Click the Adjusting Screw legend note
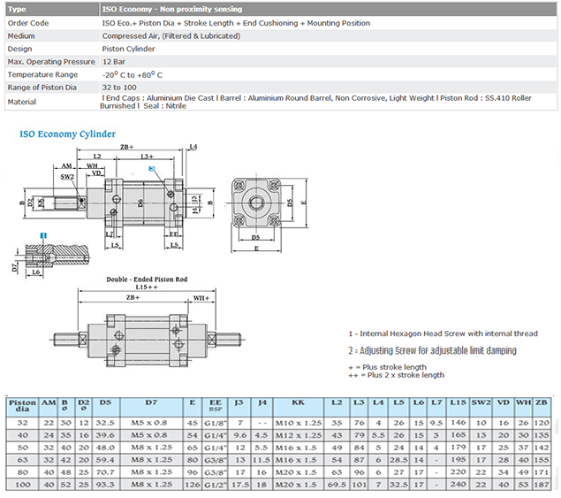 click(x=432, y=350)
